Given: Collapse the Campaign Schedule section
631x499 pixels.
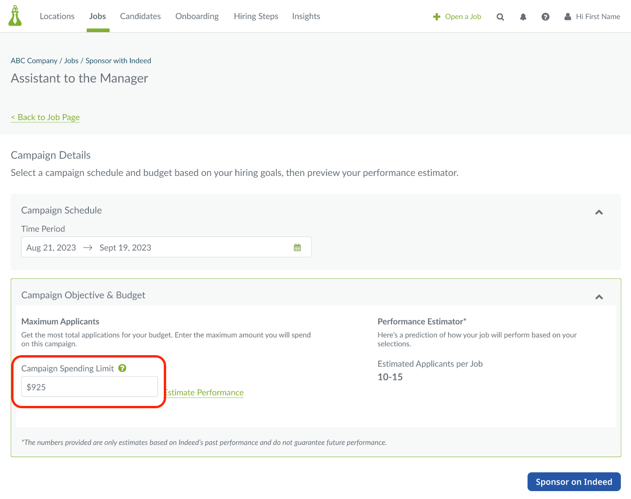Looking at the screenshot, I should [599, 212].
